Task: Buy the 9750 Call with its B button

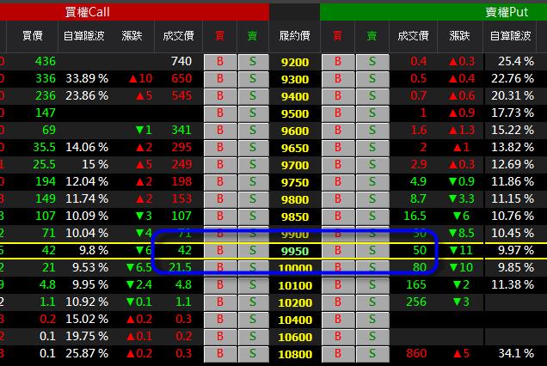Action: pos(220,182)
